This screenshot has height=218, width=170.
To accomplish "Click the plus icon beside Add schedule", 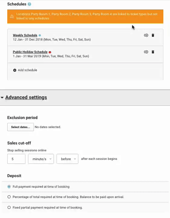I will tap(15, 70).
